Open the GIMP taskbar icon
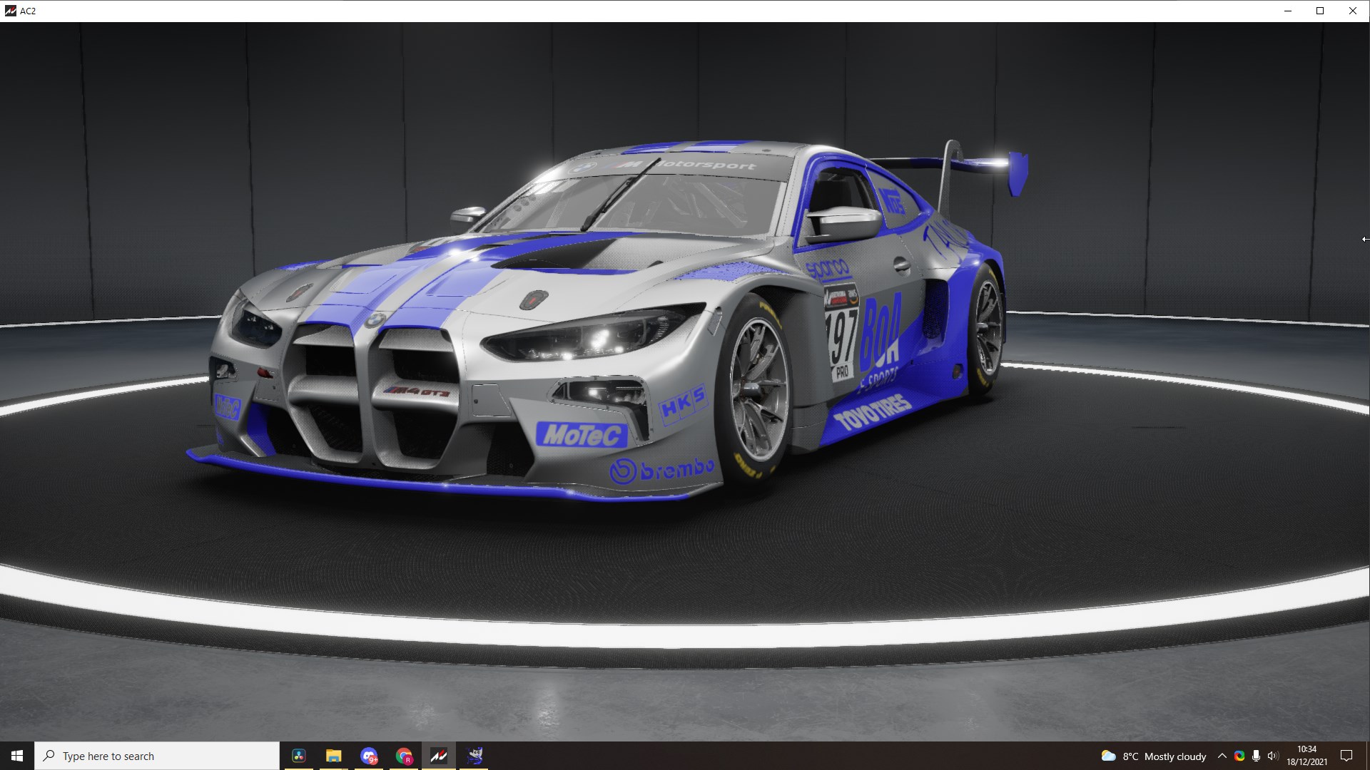The image size is (1370, 770). 475,756
